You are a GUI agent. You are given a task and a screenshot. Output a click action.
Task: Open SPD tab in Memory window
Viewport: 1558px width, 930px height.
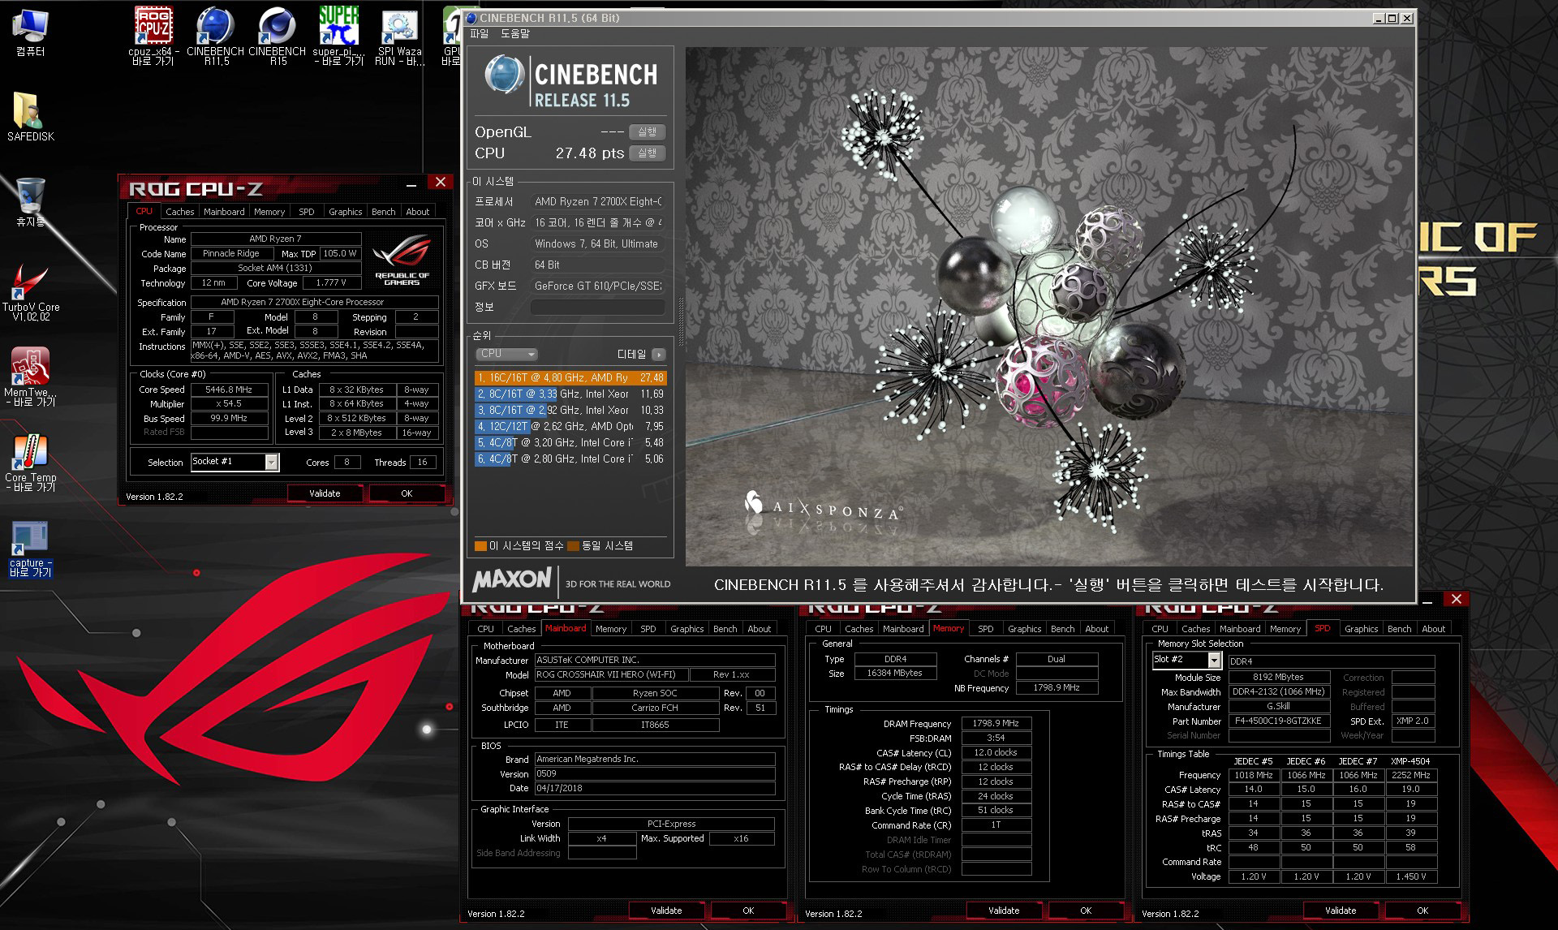985,629
